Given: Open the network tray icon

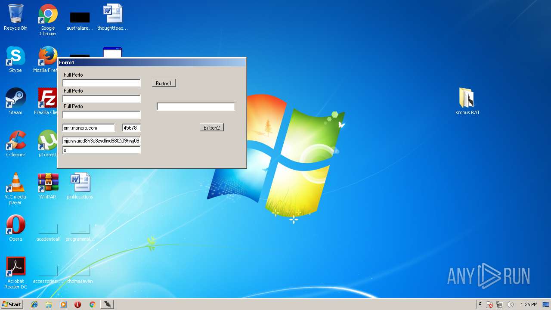Looking at the screenshot, I should (x=500, y=304).
